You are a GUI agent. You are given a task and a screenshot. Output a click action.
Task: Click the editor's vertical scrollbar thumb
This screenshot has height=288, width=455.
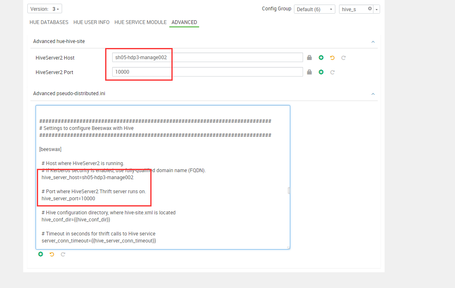tap(289, 190)
